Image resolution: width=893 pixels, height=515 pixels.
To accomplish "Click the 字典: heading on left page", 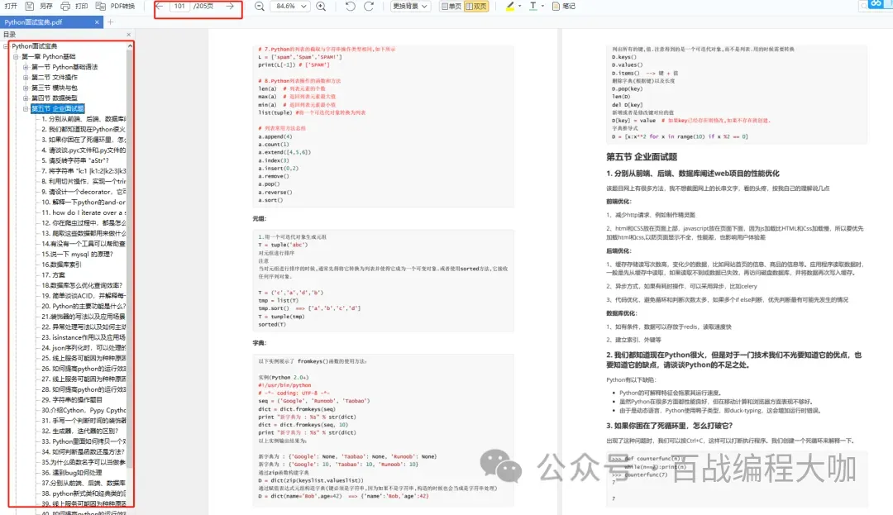I will (259, 343).
